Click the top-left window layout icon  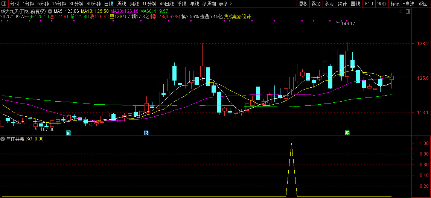tap(4, 4)
